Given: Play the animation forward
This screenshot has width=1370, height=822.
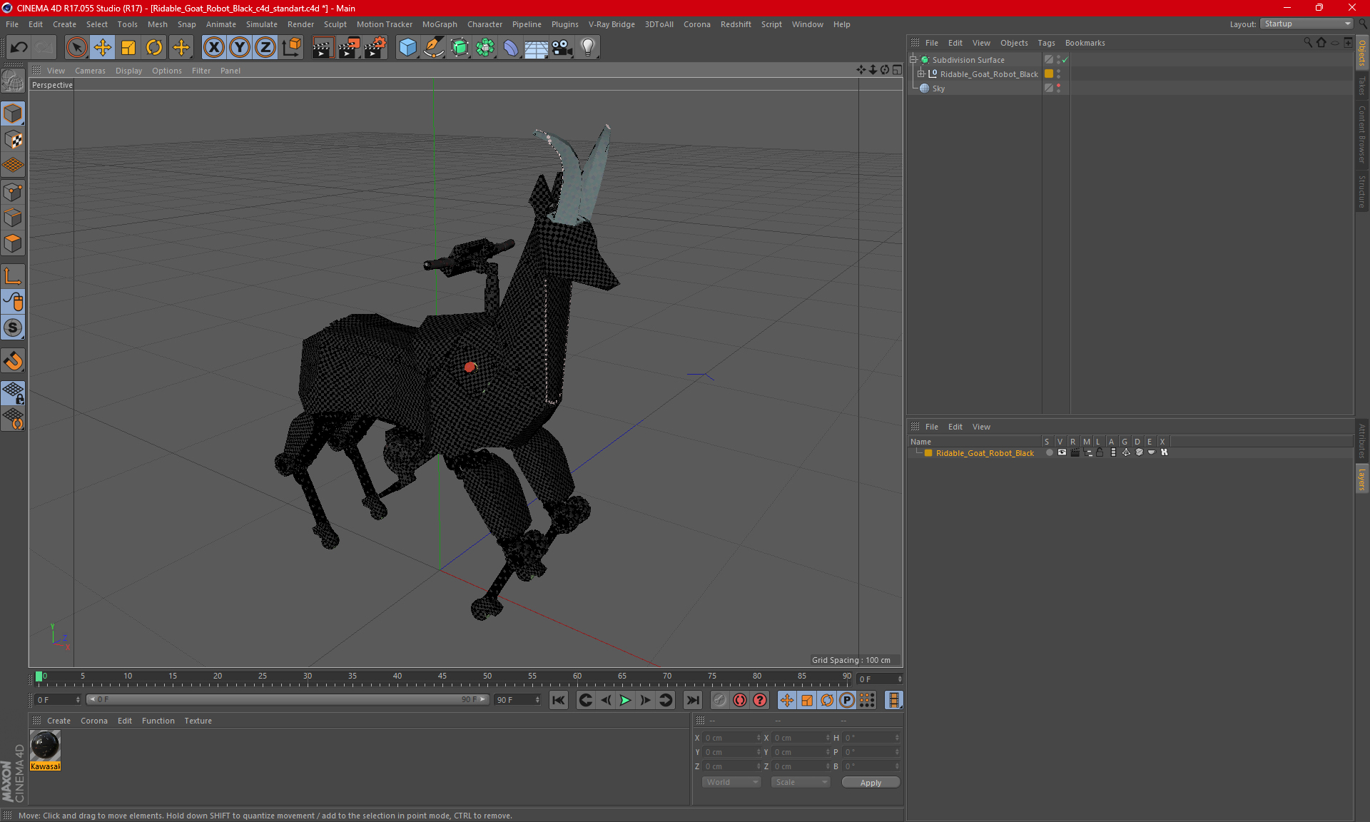Looking at the screenshot, I should [625, 700].
